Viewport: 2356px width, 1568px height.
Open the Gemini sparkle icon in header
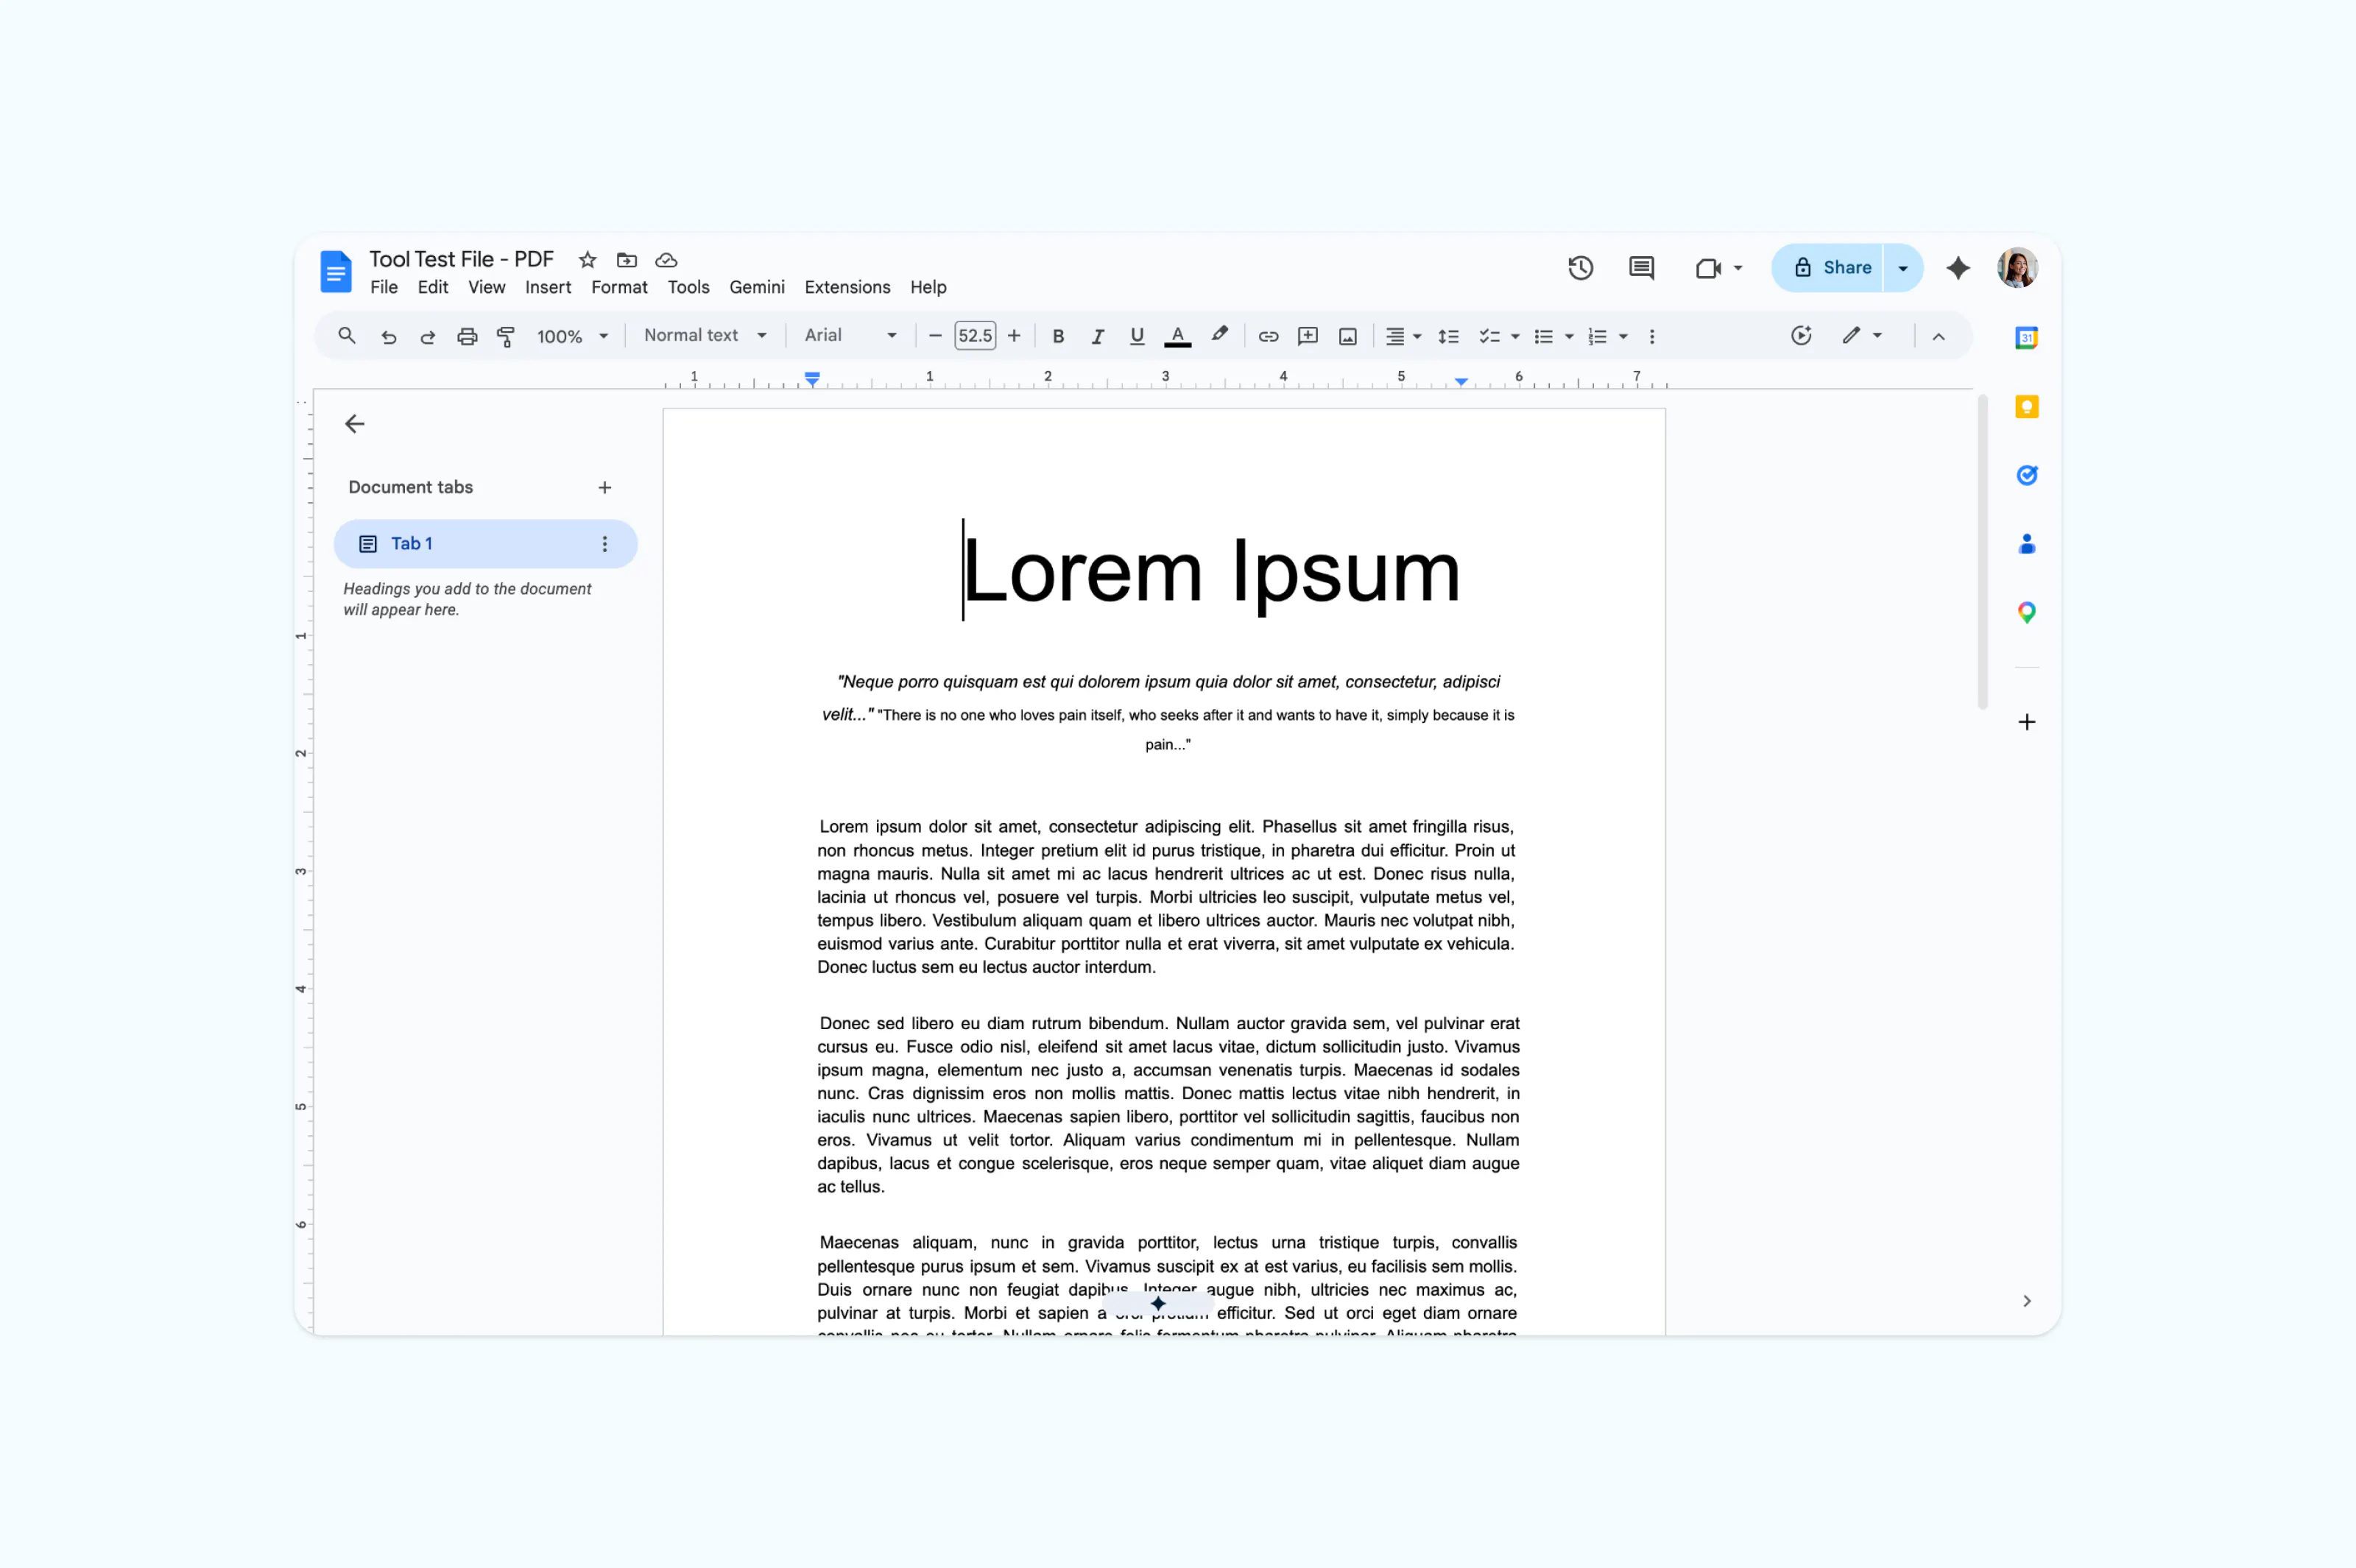pos(1958,268)
